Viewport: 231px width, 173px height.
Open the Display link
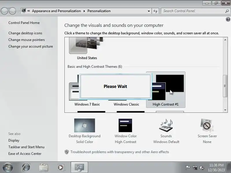coord(14,140)
